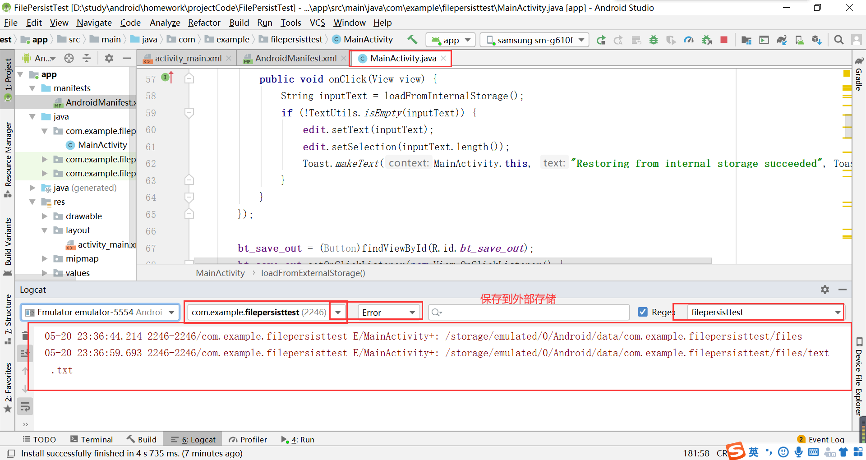Image resolution: width=866 pixels, height=460 pixels.
Task: Open the Terminal tool window
Action: point(92,439)
